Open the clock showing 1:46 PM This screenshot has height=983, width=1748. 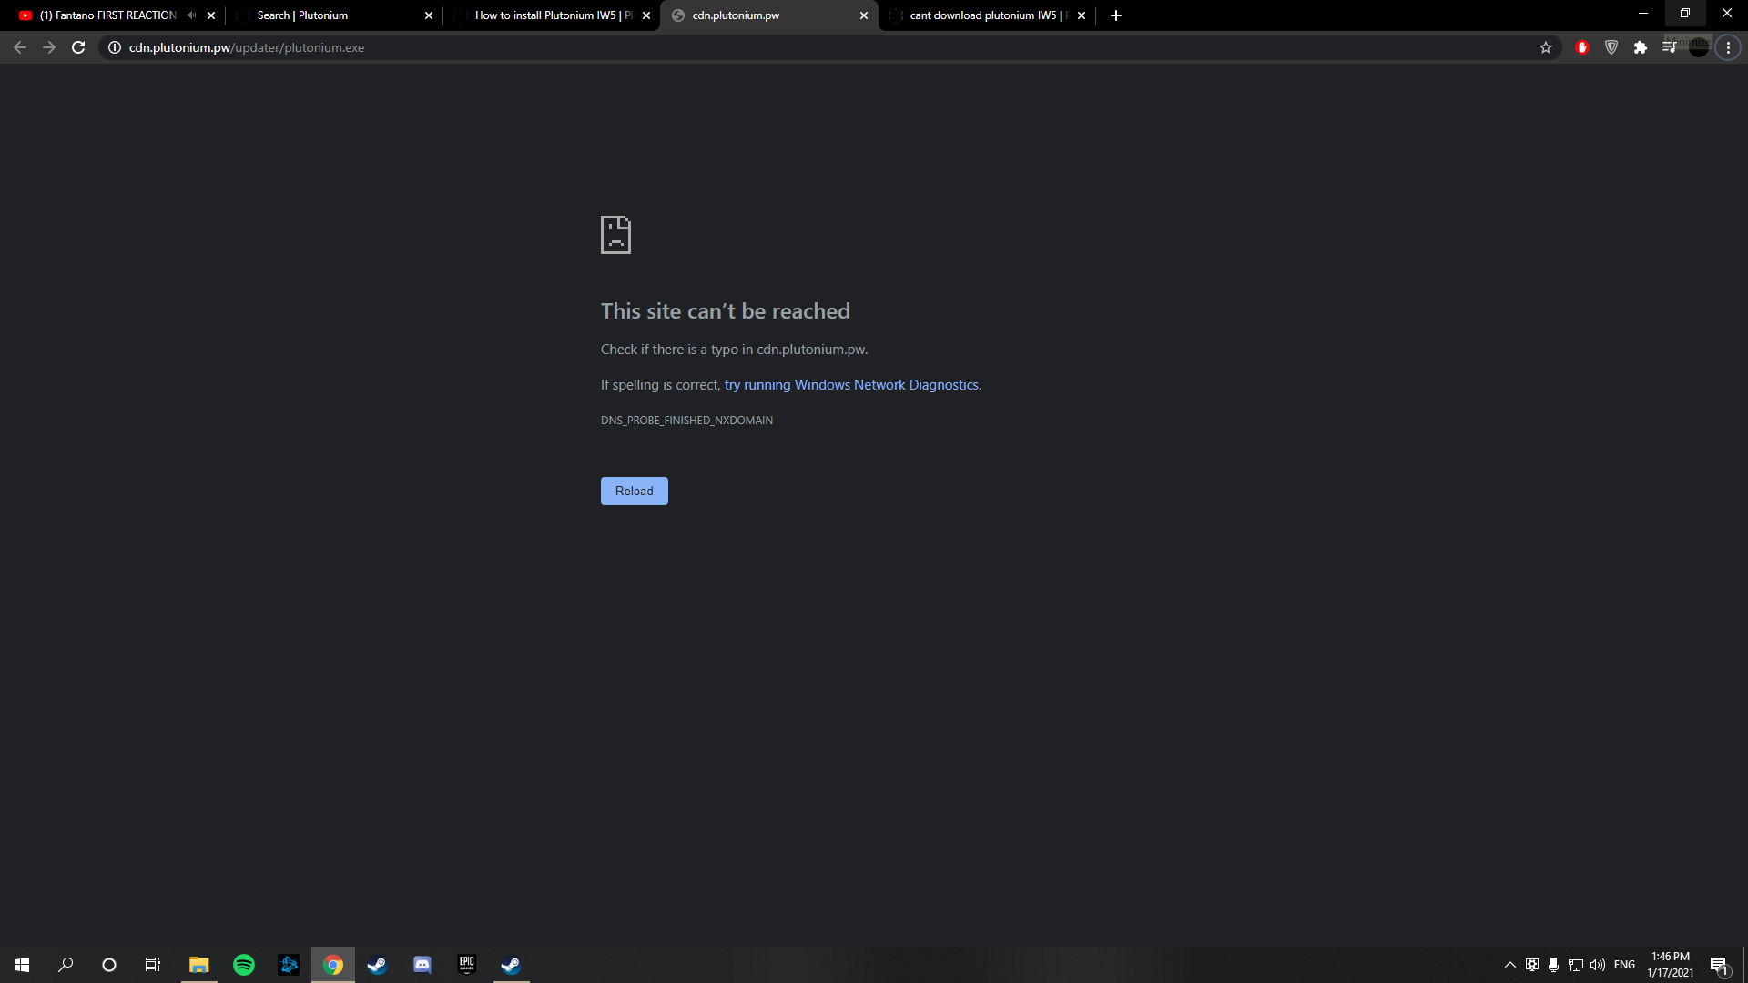(x=1671, y=965)
